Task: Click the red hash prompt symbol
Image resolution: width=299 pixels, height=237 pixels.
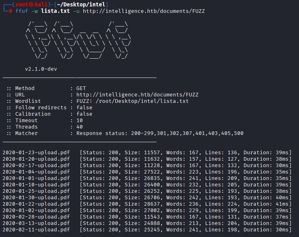Action: 10,11
